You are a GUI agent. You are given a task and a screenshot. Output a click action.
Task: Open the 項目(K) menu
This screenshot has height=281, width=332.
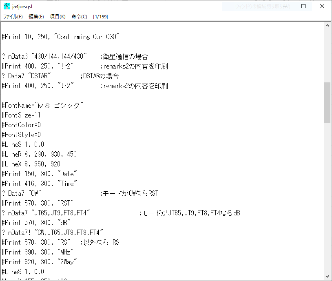pos(58,16)
